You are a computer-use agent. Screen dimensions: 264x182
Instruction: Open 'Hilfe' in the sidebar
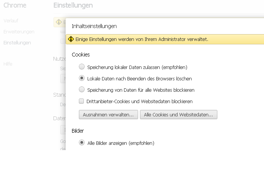(8, 64)
